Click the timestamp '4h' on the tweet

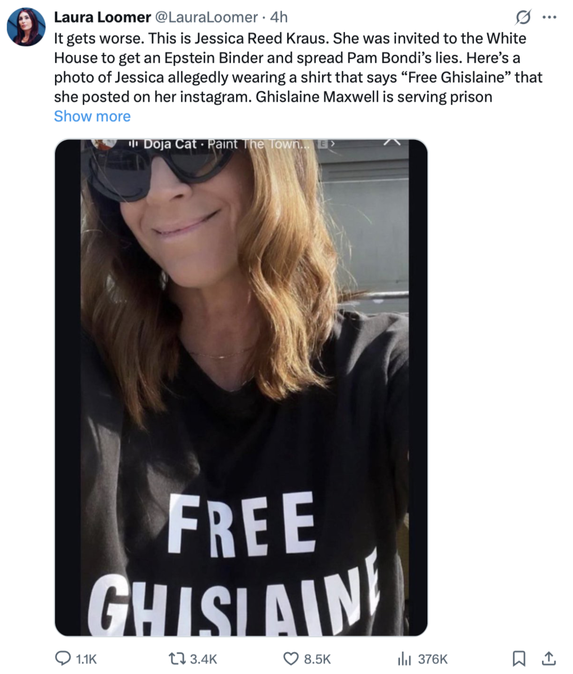[x=277, y=17]
